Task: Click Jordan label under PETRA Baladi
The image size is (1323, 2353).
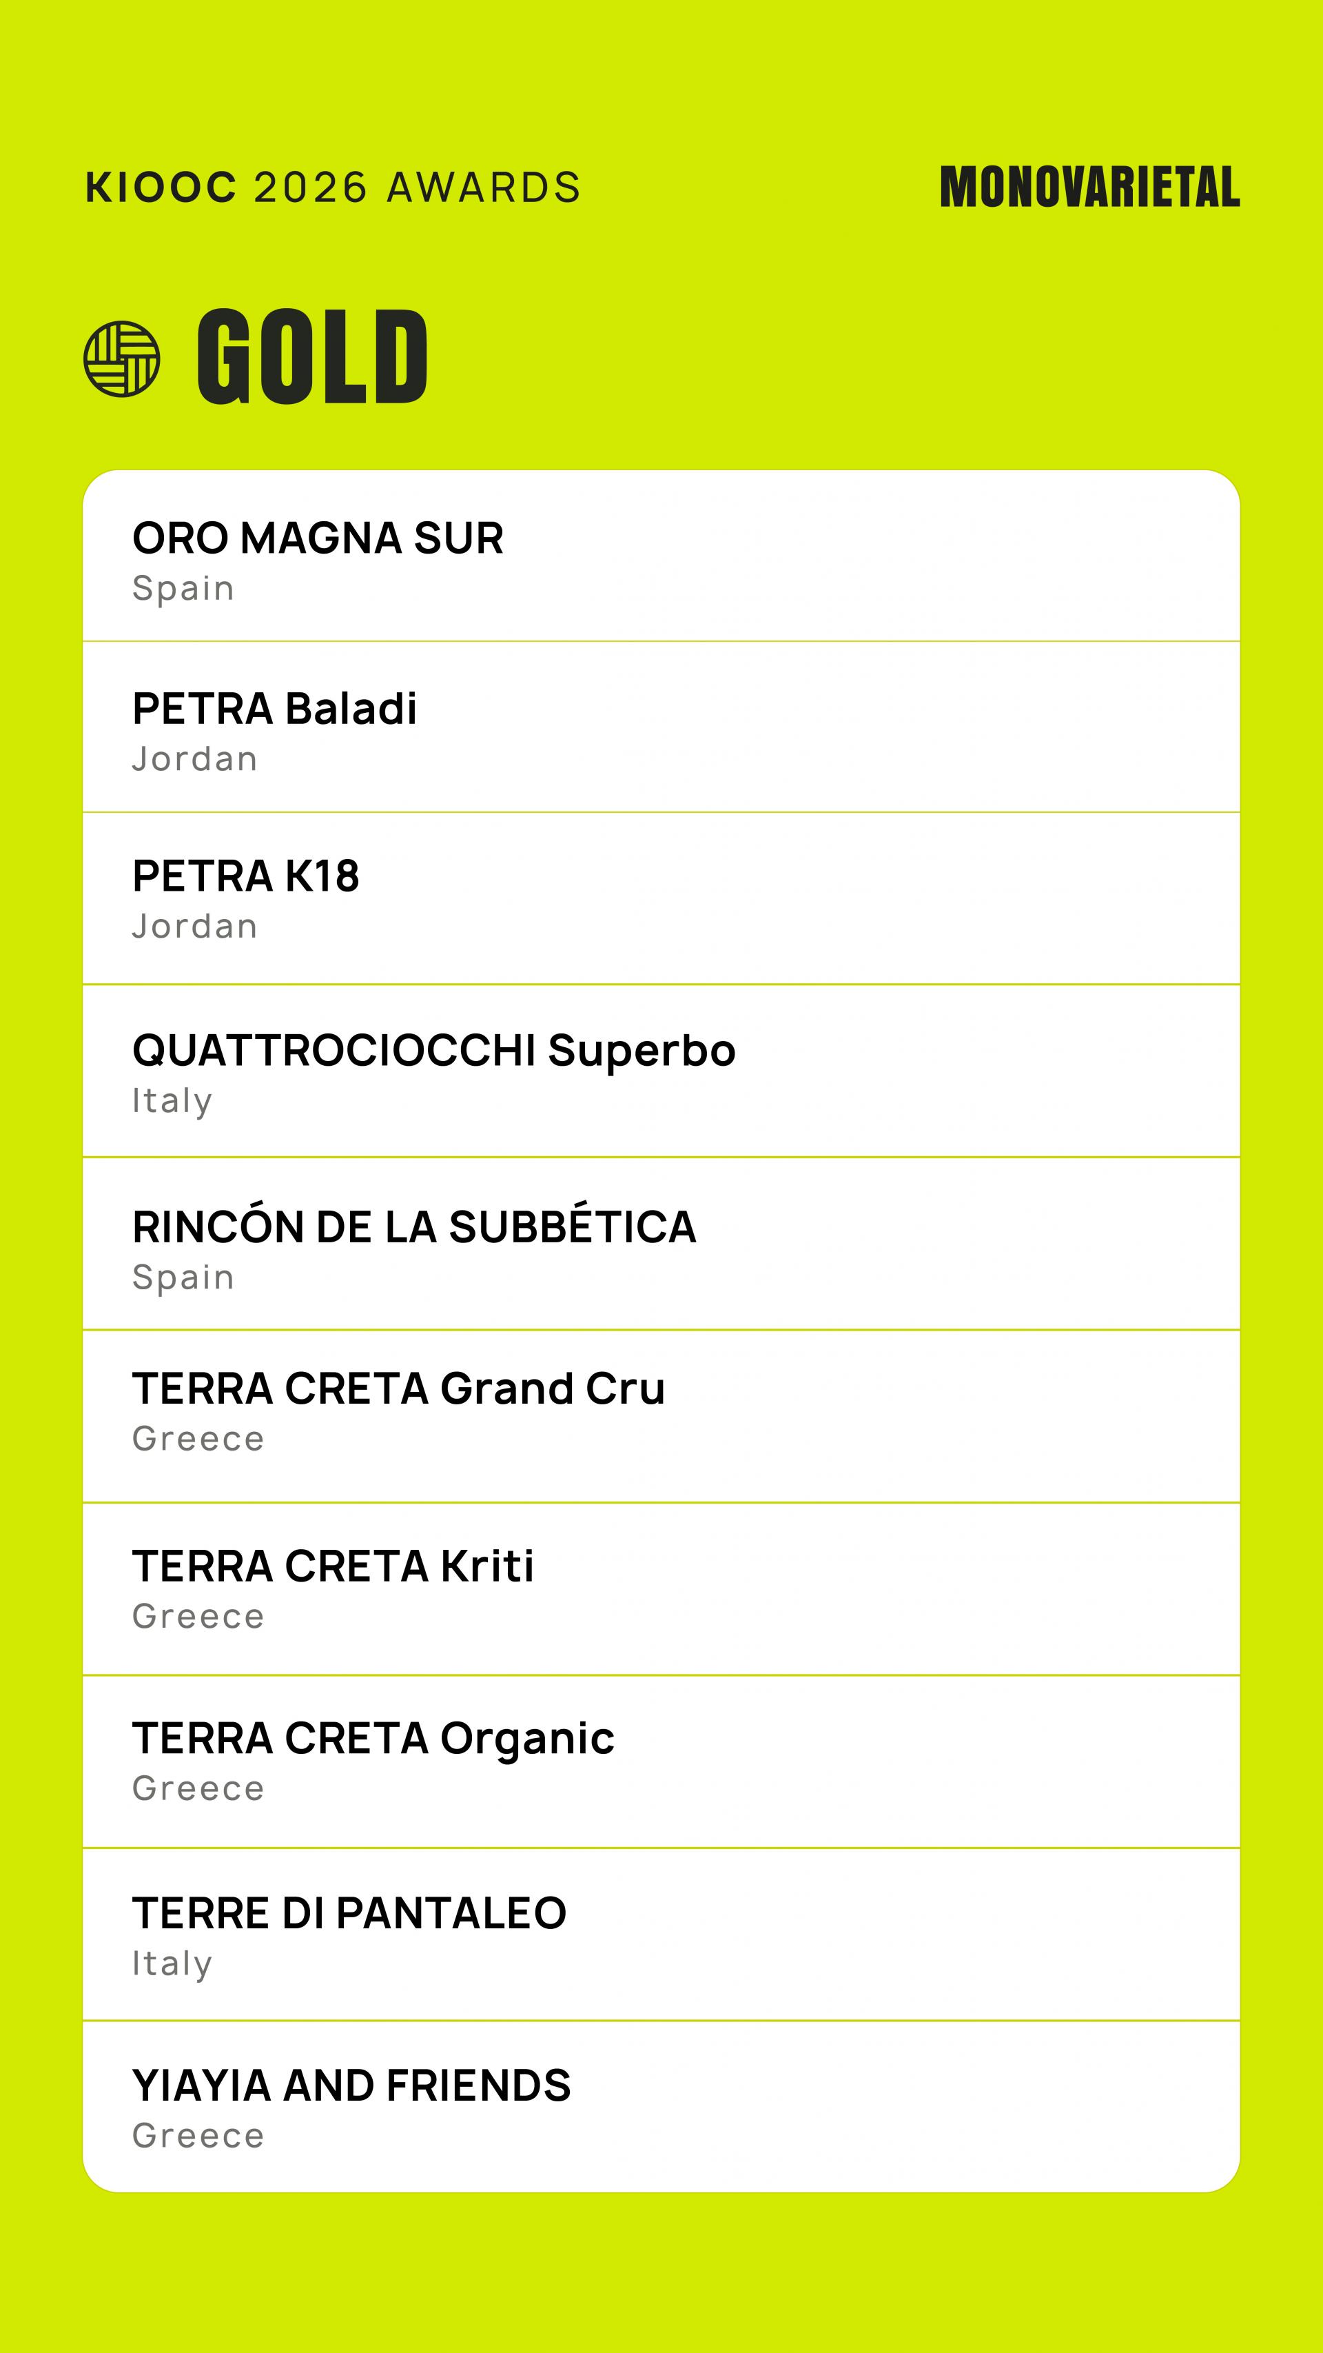Action: tap(196, 759)
